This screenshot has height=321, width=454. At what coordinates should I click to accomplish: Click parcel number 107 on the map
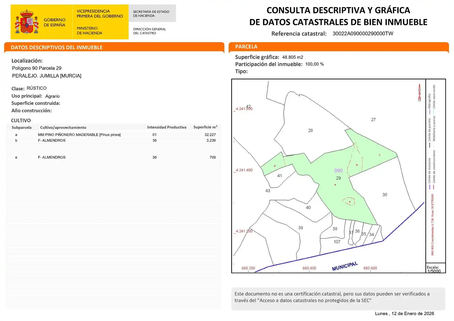pyautogui.click(x=337, y=242)
